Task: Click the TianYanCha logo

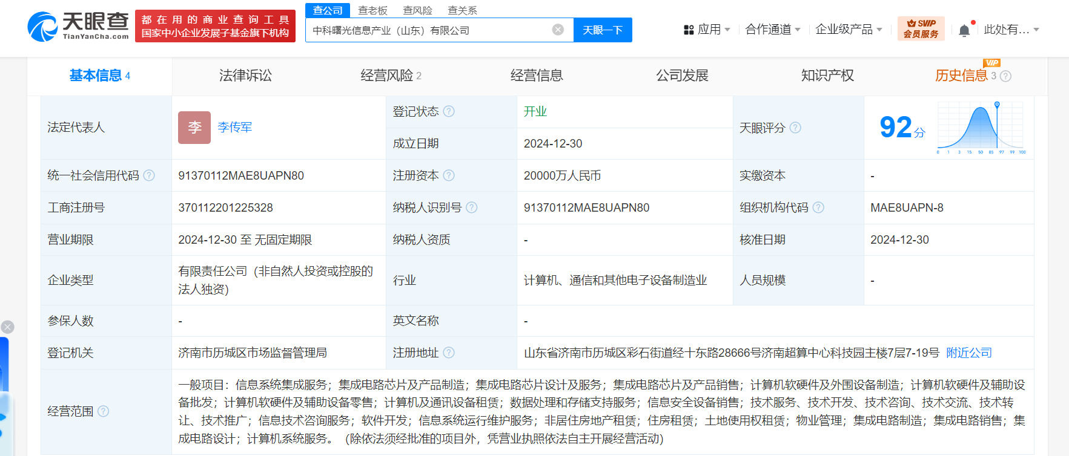Action: (78, 27)
